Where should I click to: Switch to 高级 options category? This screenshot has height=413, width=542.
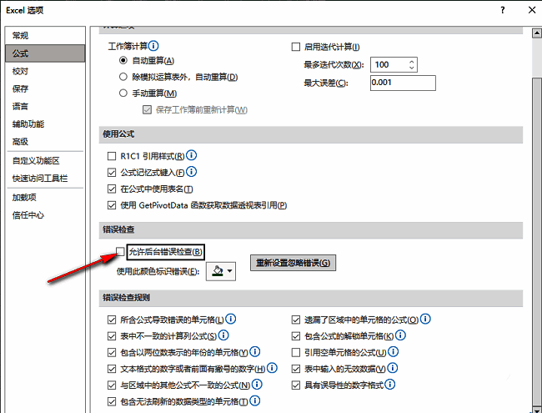21,141
